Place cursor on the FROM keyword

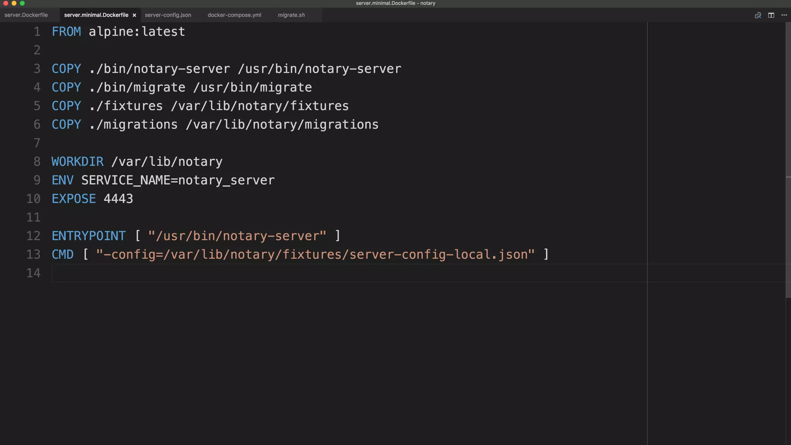[66, 32]
